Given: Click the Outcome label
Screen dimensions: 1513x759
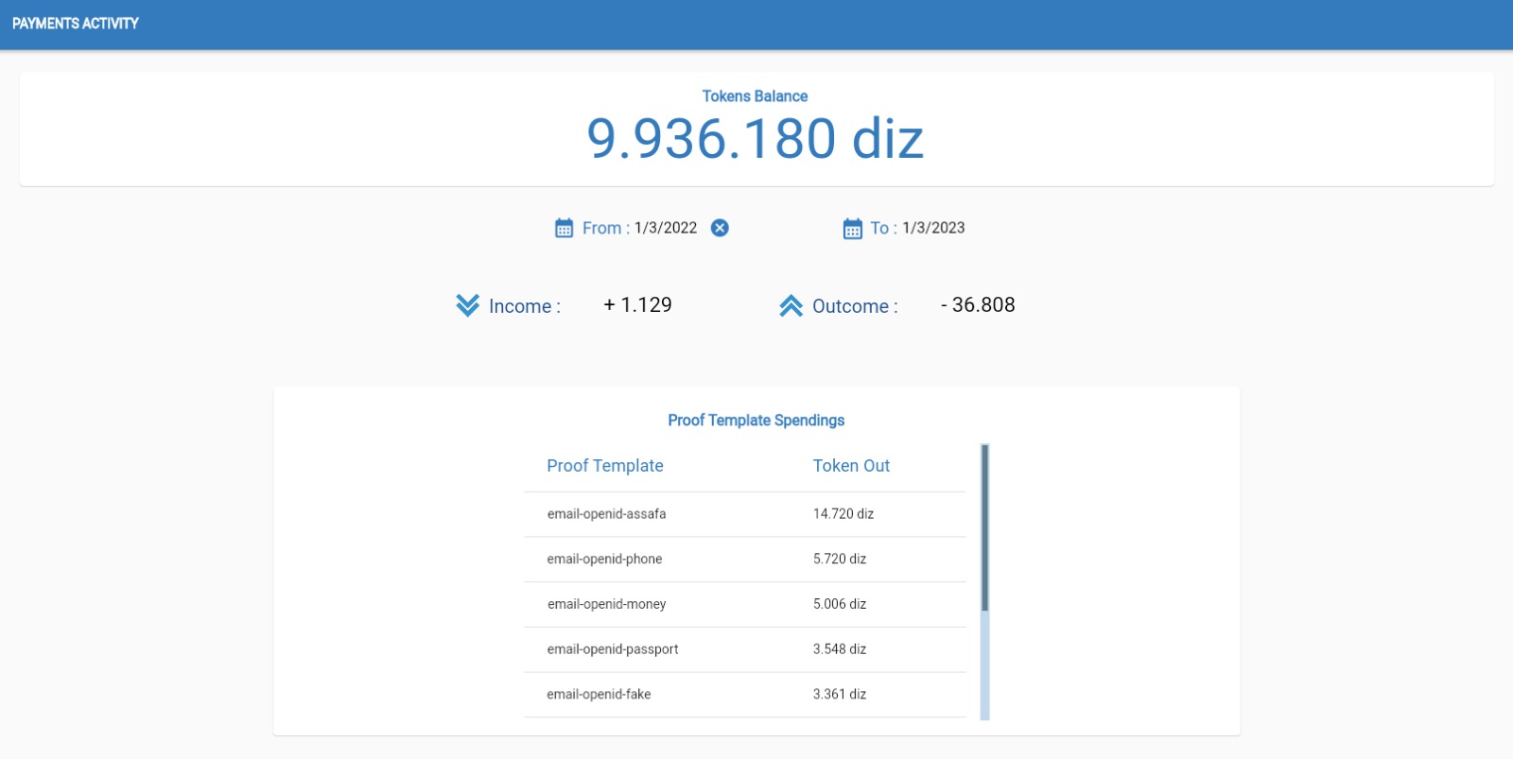Looking at the screenshot, I should pyautogui.click(x=855, y=306).
